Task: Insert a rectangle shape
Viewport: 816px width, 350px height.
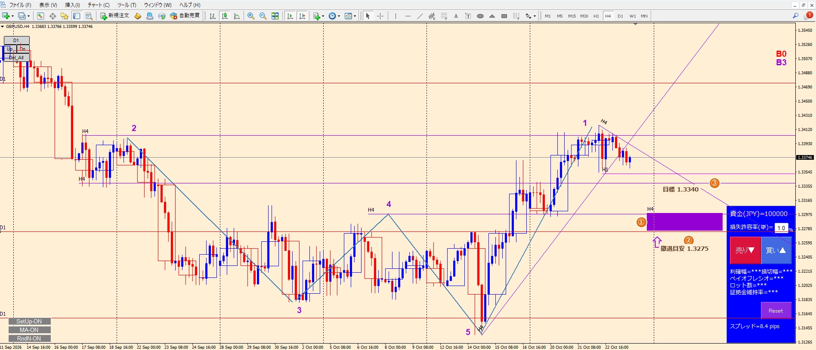Action: [x=504, y=16]
